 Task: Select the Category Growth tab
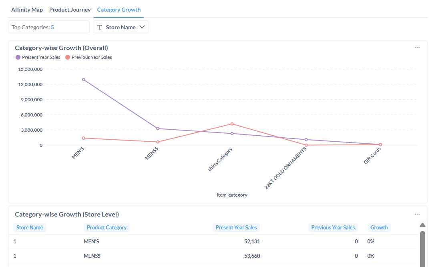click(x=119, y=10)
